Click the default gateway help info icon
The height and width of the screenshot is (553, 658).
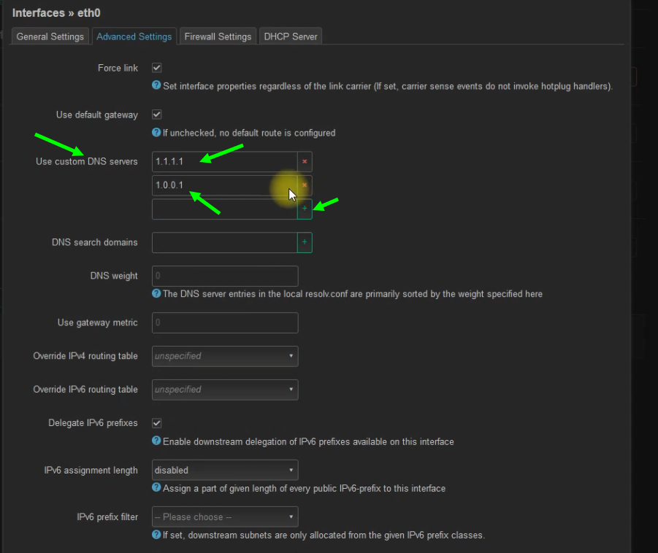coord(156,133)
